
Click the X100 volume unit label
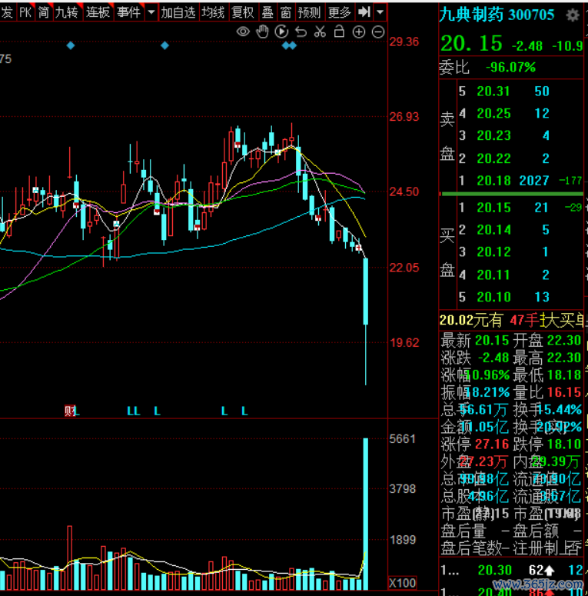pyautogui.click(x=403, y=583)
